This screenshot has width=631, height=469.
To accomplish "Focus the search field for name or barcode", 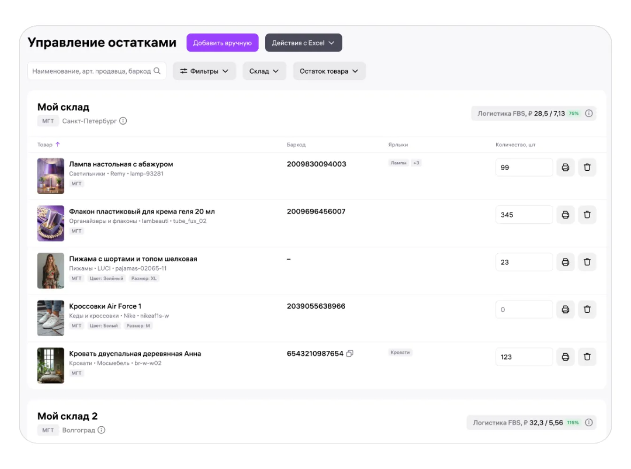I will click(92, 71).
